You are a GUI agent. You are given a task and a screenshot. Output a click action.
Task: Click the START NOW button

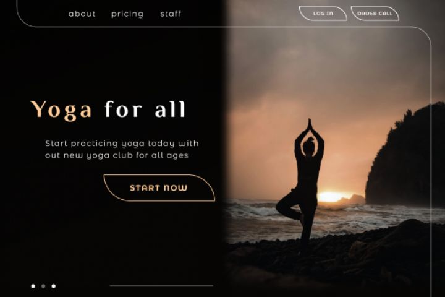tap(159, 188)
